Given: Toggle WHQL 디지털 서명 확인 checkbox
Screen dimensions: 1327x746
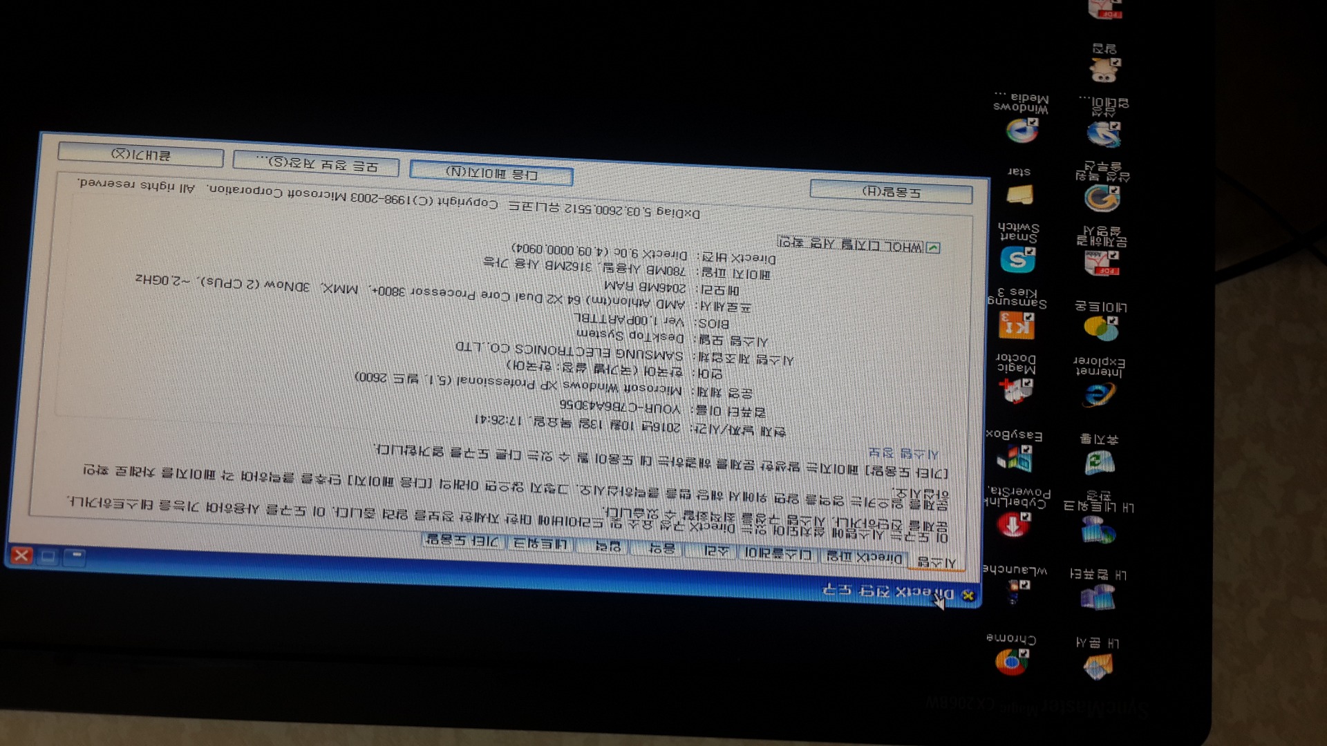Looking at the screenshot, I should click(933, 248).
